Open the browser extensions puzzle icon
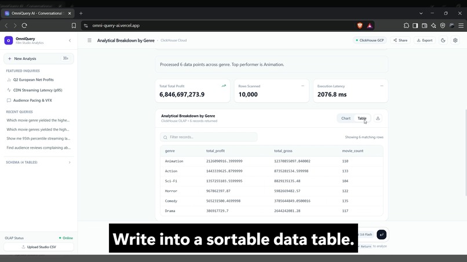 tap(406, 25)
